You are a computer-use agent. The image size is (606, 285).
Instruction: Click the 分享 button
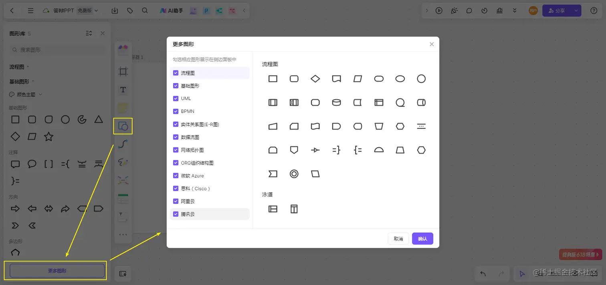coord(557,11)
